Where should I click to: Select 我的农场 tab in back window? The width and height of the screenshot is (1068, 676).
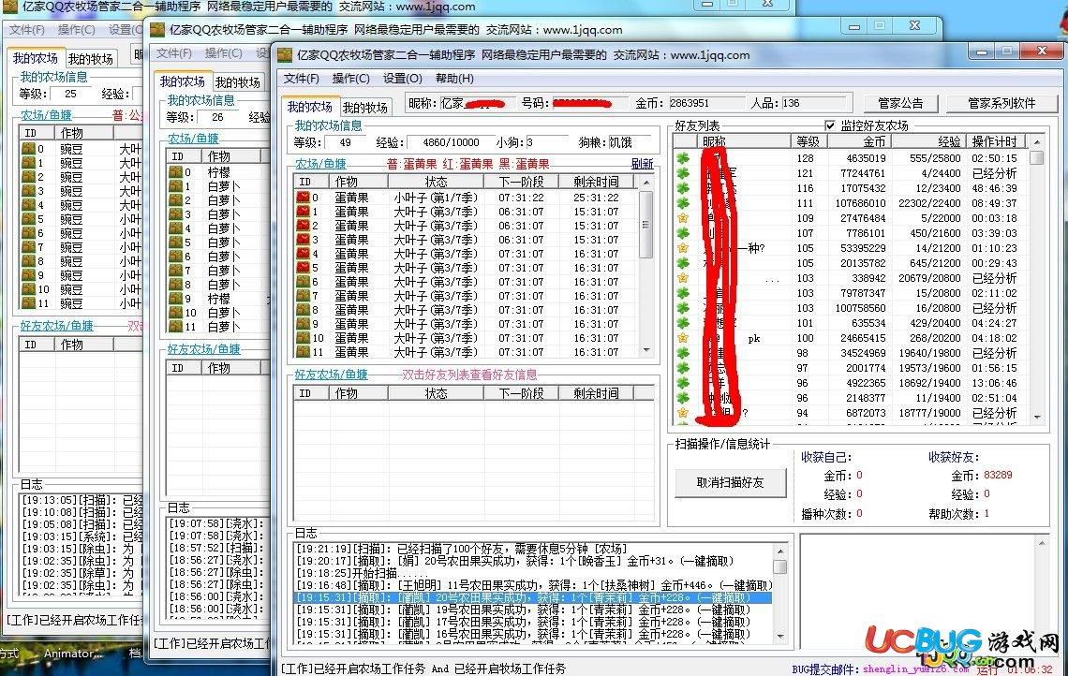click(36, 59)
